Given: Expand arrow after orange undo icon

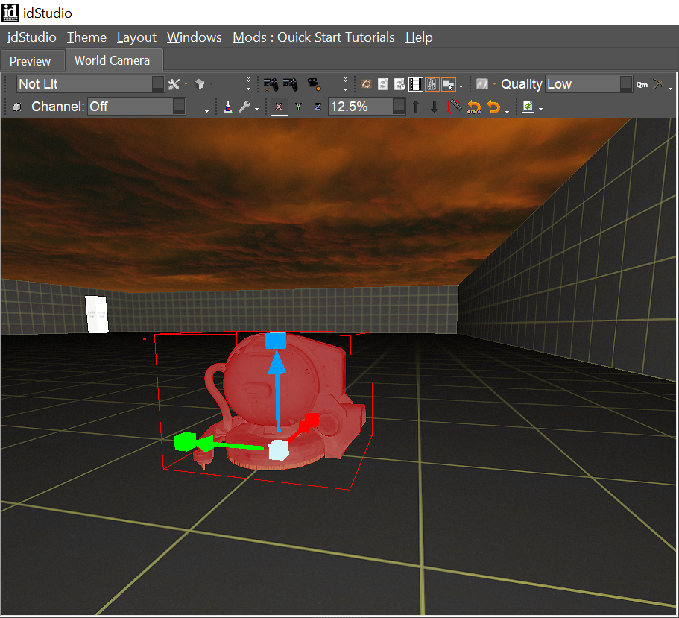Looking at the screenshot, I should pos(507,112).
